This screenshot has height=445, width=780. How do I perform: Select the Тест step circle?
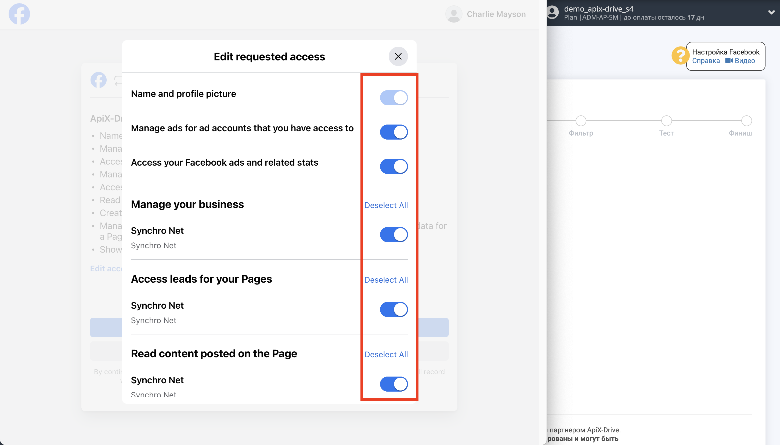pos(666,121)
